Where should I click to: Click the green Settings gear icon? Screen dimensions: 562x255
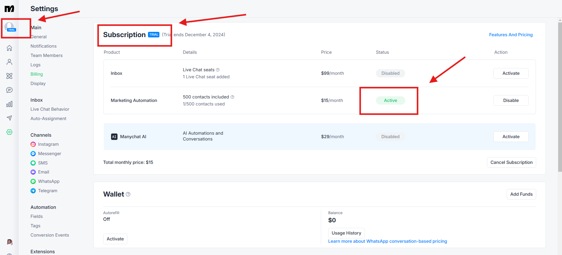pos(9,132)
